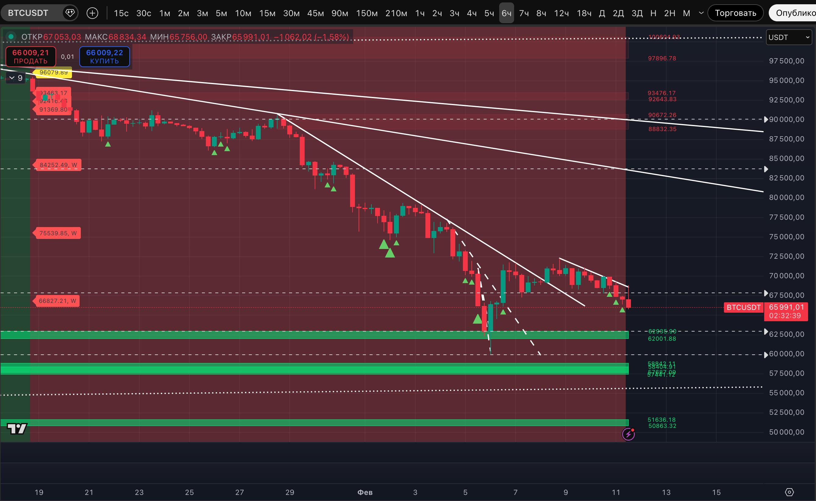Click the green status dot beside OHLC data
Viewport: 816px width, 501px height.
[11, 37]
